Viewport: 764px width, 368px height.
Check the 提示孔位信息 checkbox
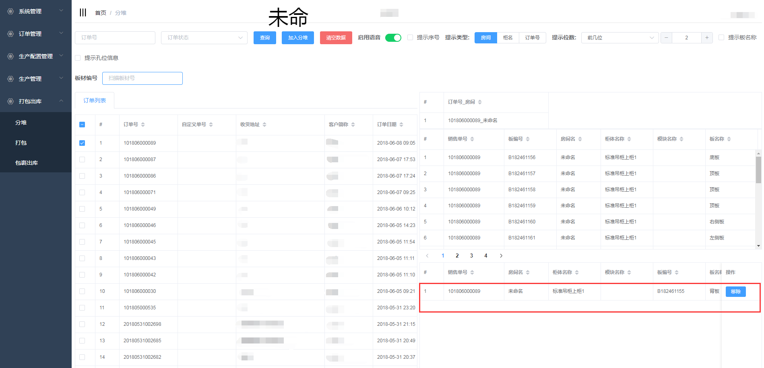click(78, 58)
